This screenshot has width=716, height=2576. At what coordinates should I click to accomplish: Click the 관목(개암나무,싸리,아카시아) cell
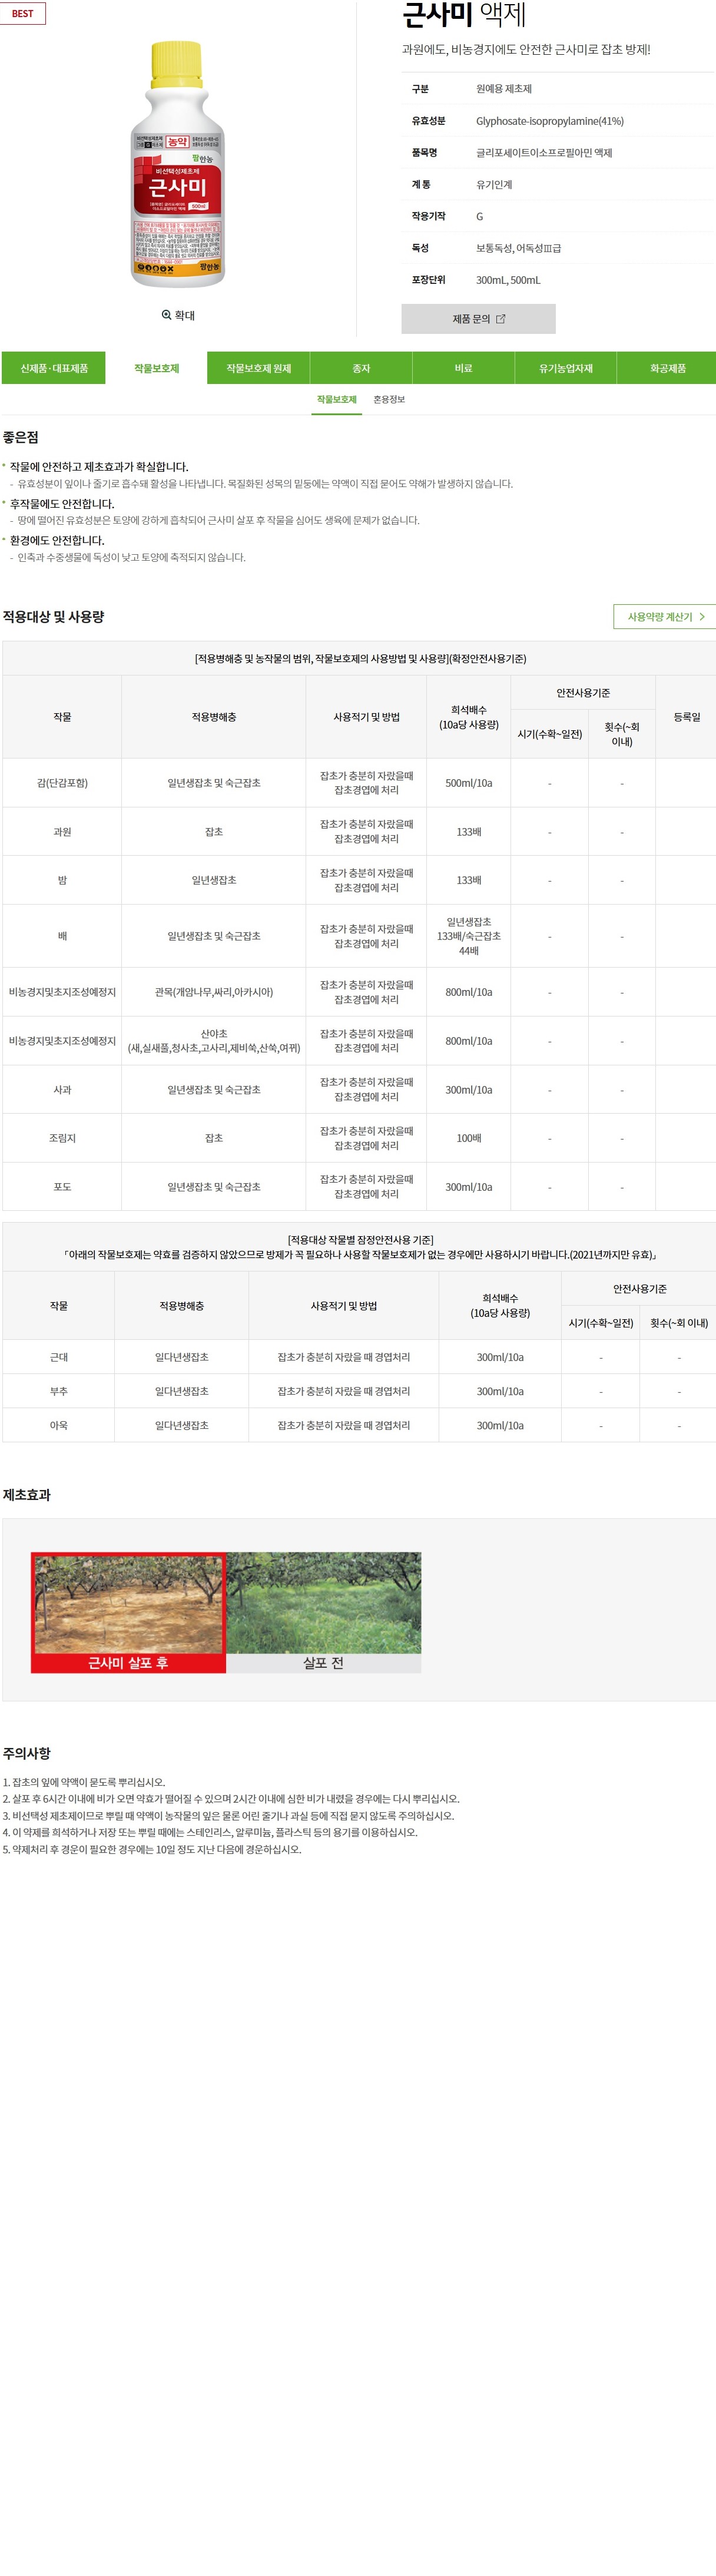[214, 992]
